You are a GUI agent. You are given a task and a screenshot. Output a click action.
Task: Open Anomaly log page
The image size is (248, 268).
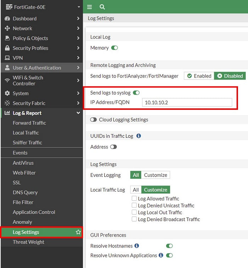pos(22,222)
